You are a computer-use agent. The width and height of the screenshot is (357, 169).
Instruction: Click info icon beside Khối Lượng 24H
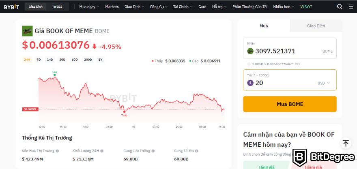pos(102,151)
